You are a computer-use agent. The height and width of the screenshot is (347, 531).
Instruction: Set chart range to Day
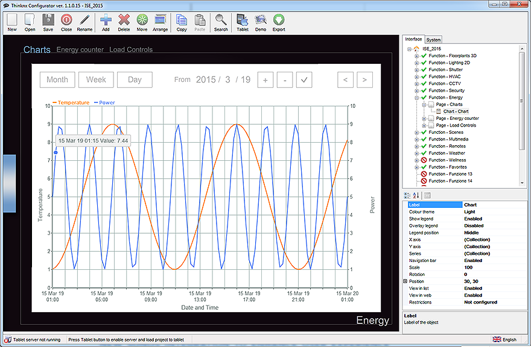pyautogui.click(x=135, y=80)
